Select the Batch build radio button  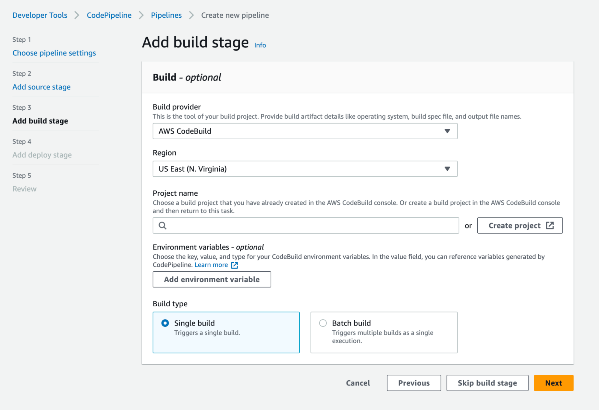click(x=323, y=323)
